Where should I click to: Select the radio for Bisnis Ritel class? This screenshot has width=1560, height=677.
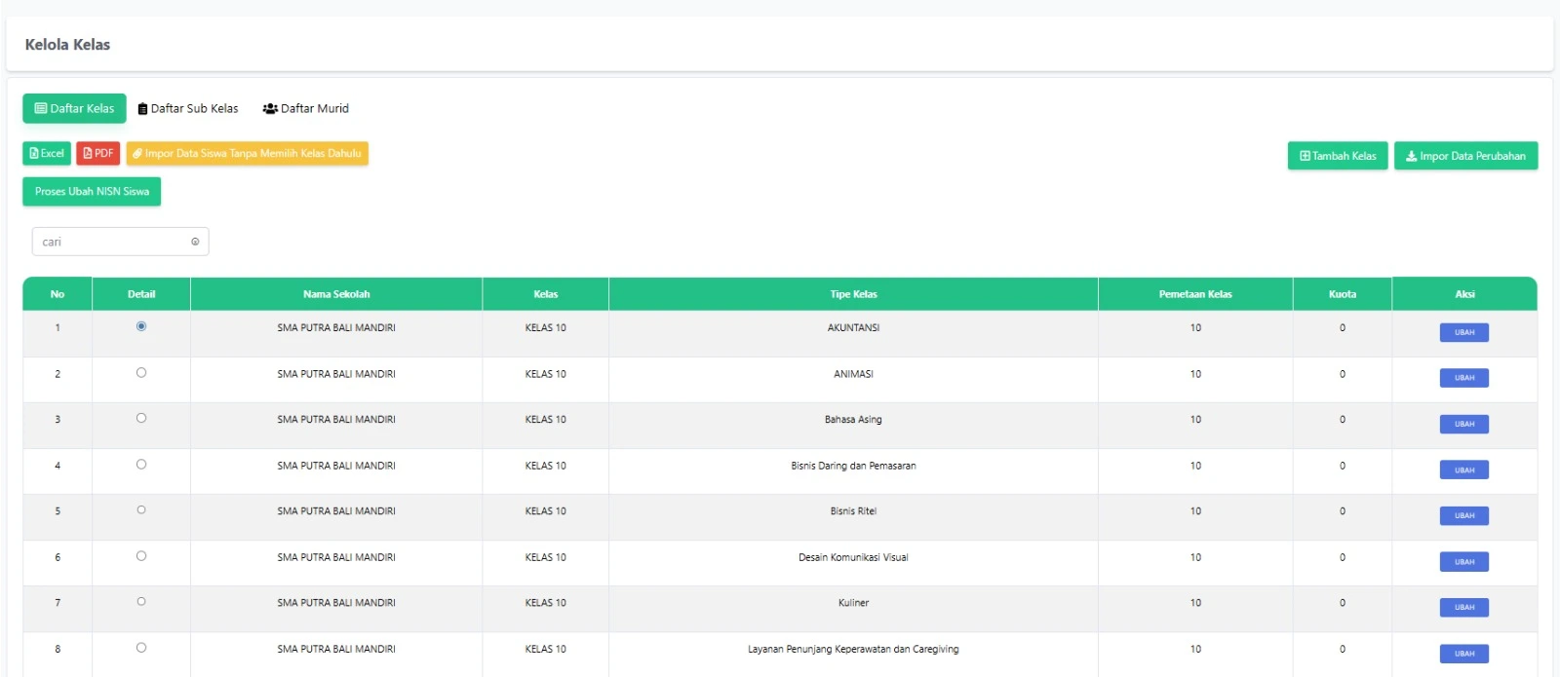click(141, 510)
